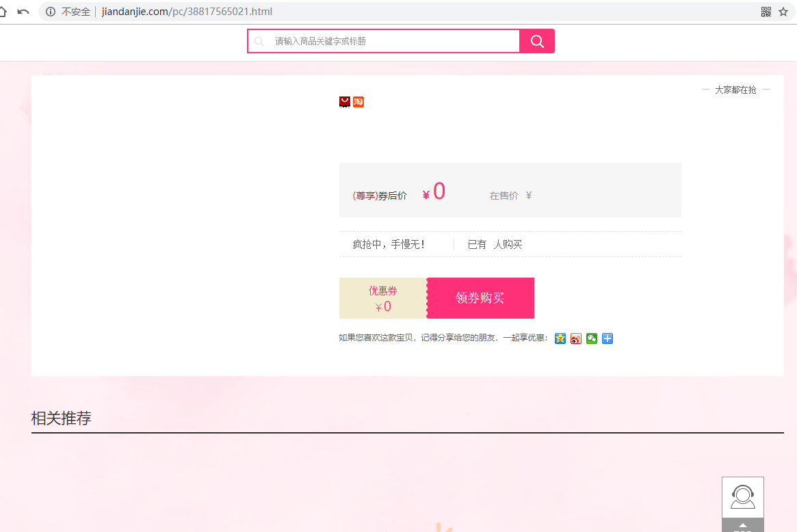Share to Sina Weibo icon
Image resolution: width=797 pixels, height=532 pixels.
pyautogui.click(x=576, y=338)
